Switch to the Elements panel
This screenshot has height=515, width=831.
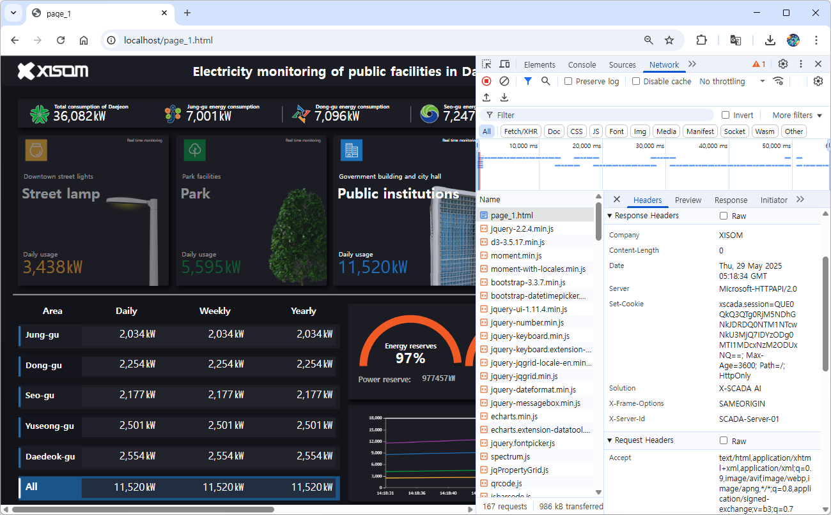point(540,64)
